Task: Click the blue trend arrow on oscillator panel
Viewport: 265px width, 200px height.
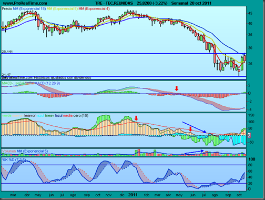Action: 194,127
